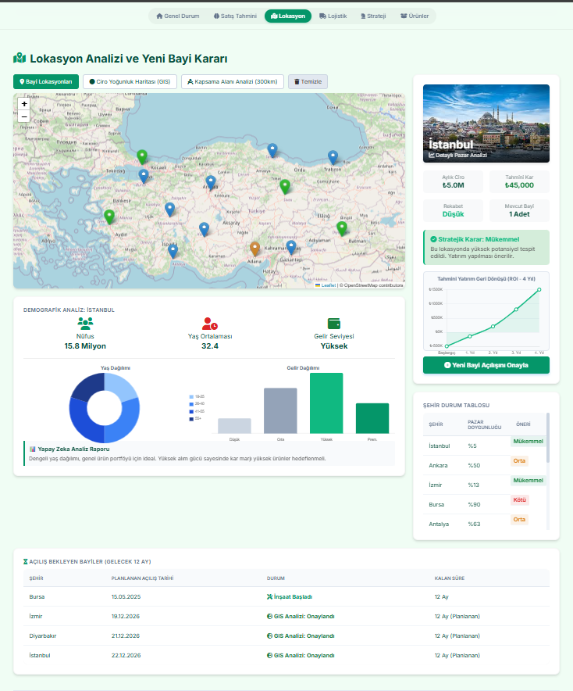
Task: Click the 18-25 age legend swatch
Action: [x=191, y=396]
